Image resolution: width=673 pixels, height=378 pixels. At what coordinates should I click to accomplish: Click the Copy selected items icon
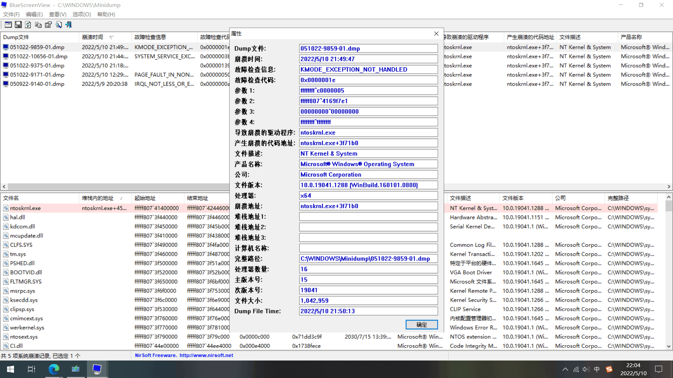[38, 24]
